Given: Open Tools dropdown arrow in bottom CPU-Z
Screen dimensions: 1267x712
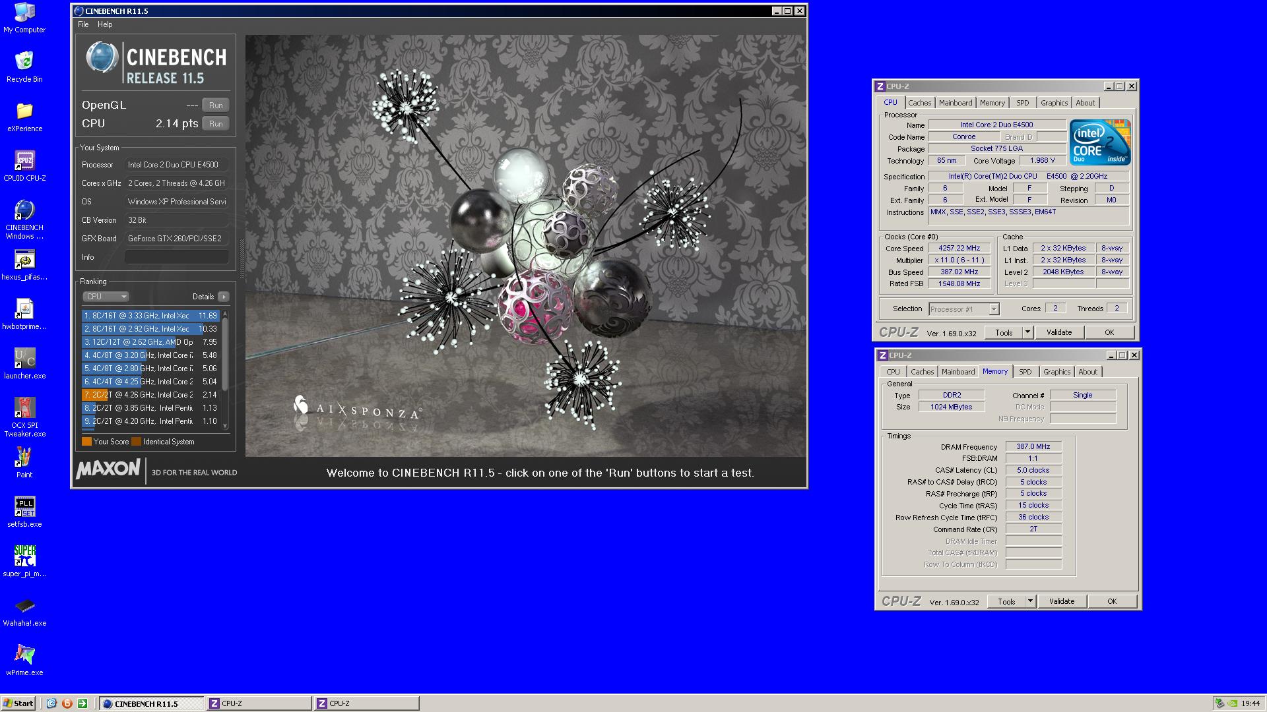Looking at the screenshot, I should 1030,602.
